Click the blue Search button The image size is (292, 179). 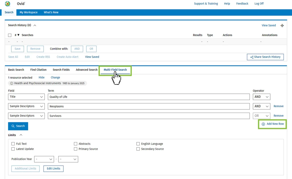pos(18,126)
